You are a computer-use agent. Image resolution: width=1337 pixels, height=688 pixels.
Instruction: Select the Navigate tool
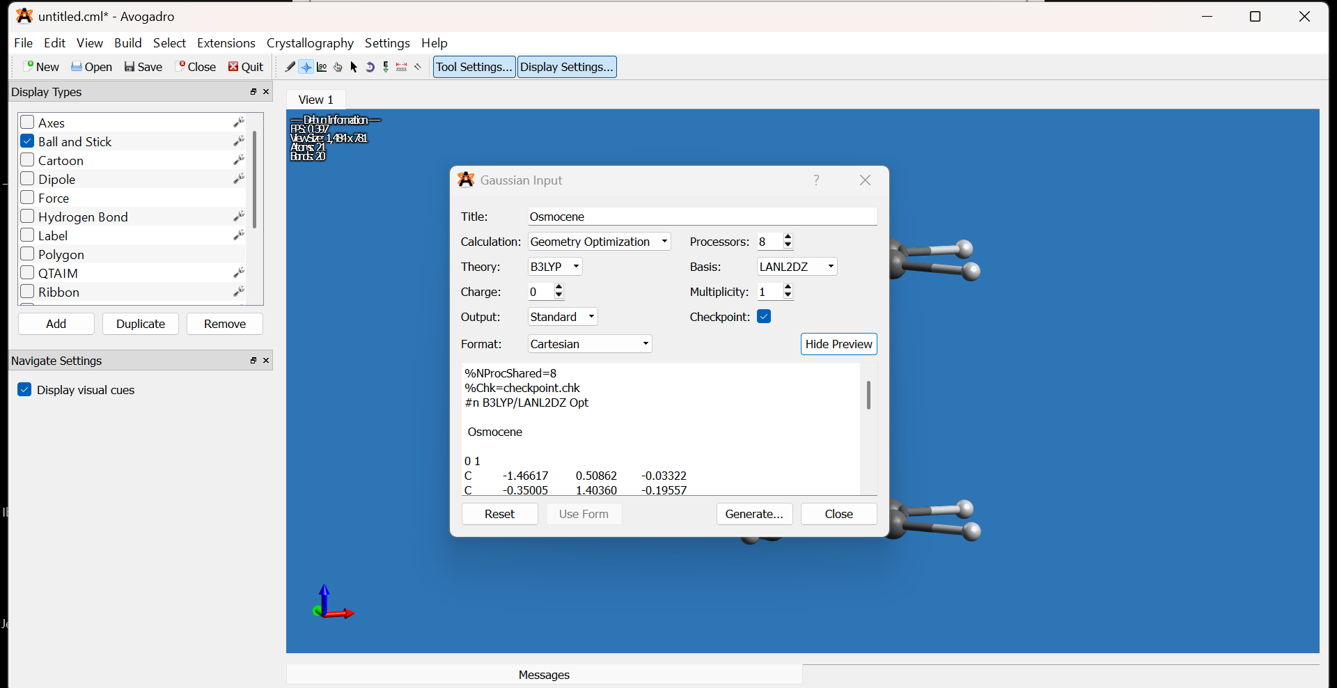pyautogui.click(x=306, y=67)
